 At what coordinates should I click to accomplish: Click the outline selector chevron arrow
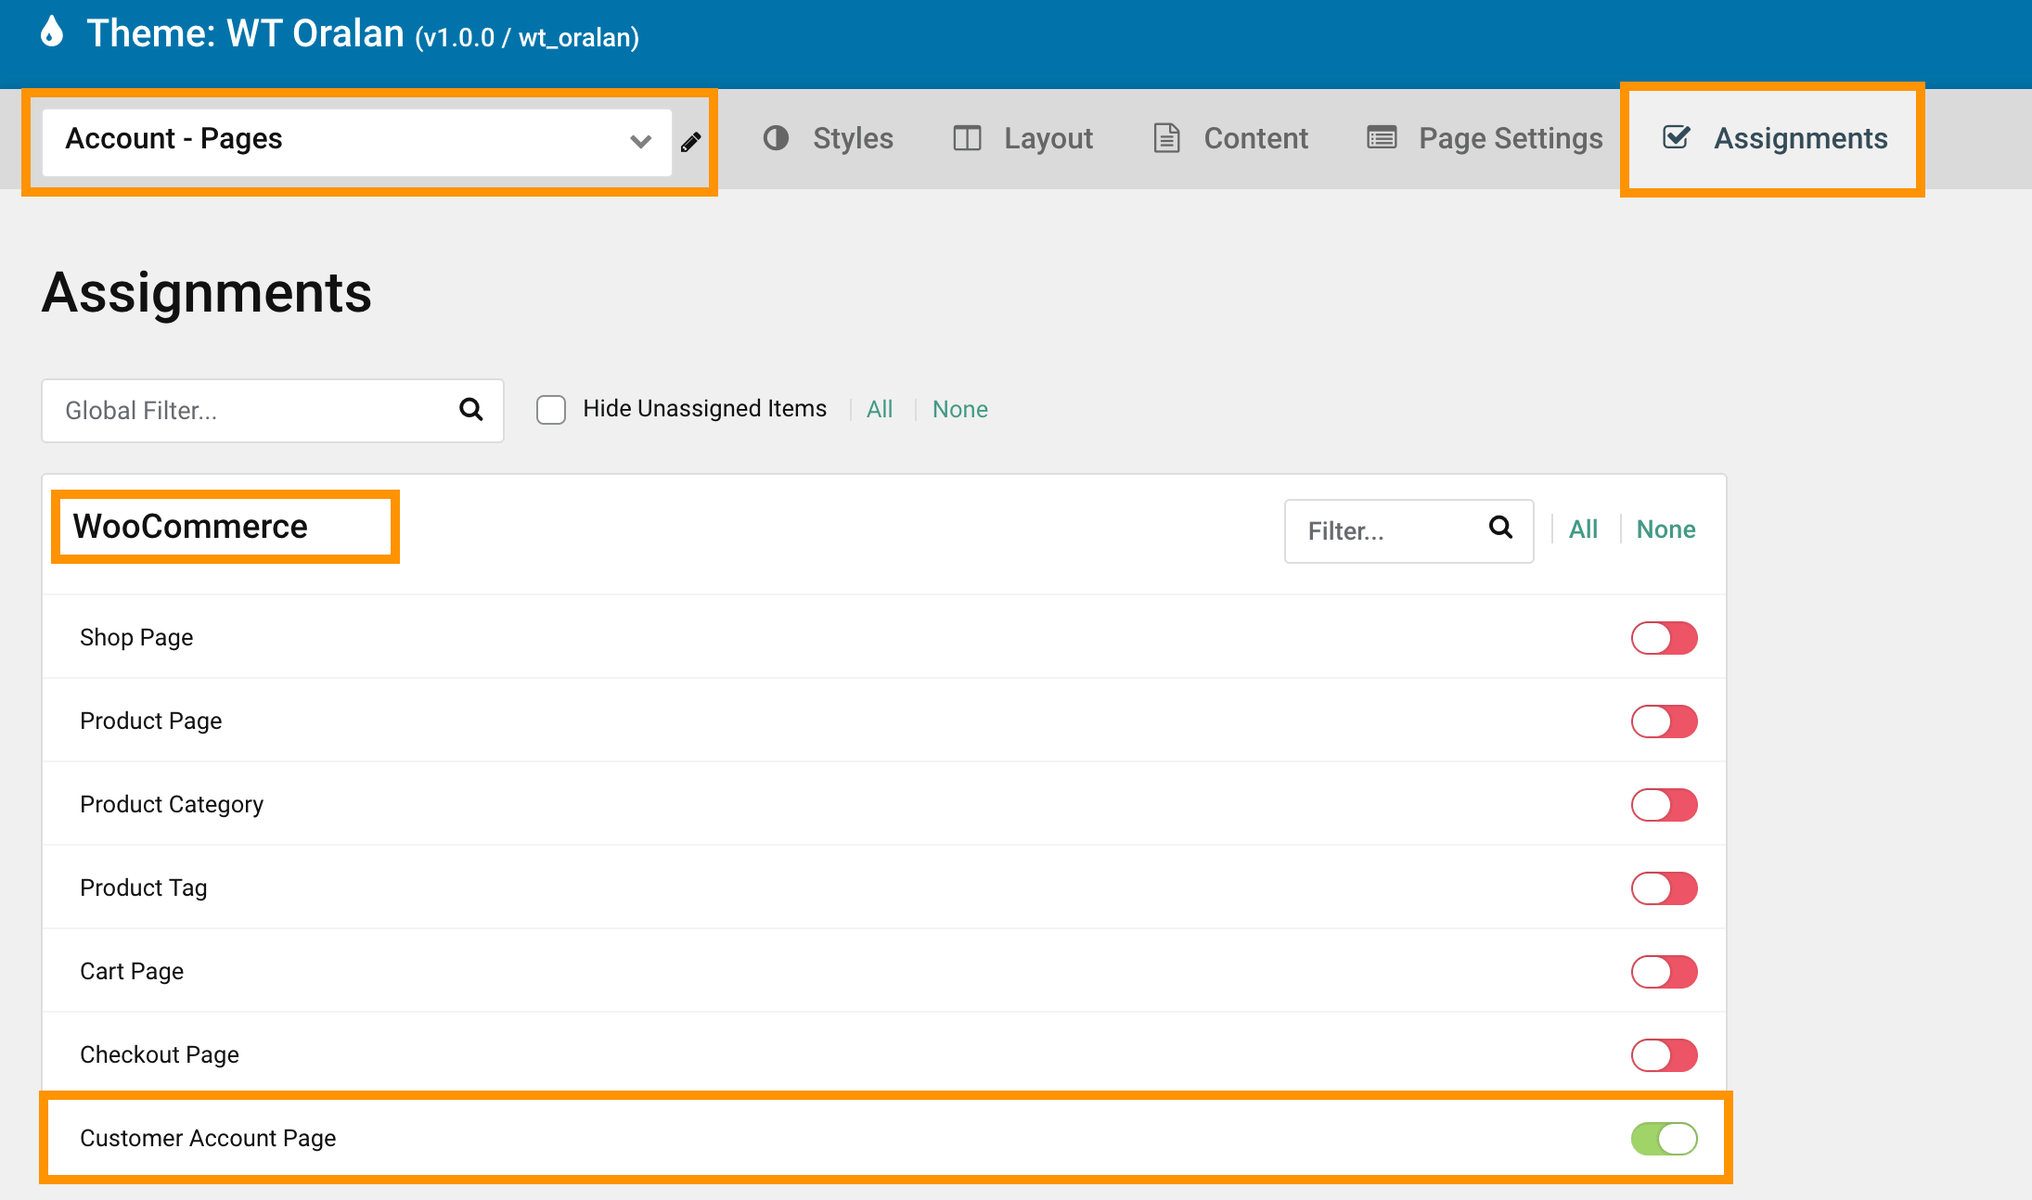(640, 142)
